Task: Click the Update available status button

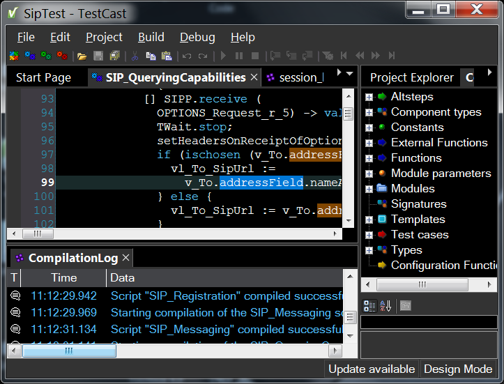Action: (372, 369)
